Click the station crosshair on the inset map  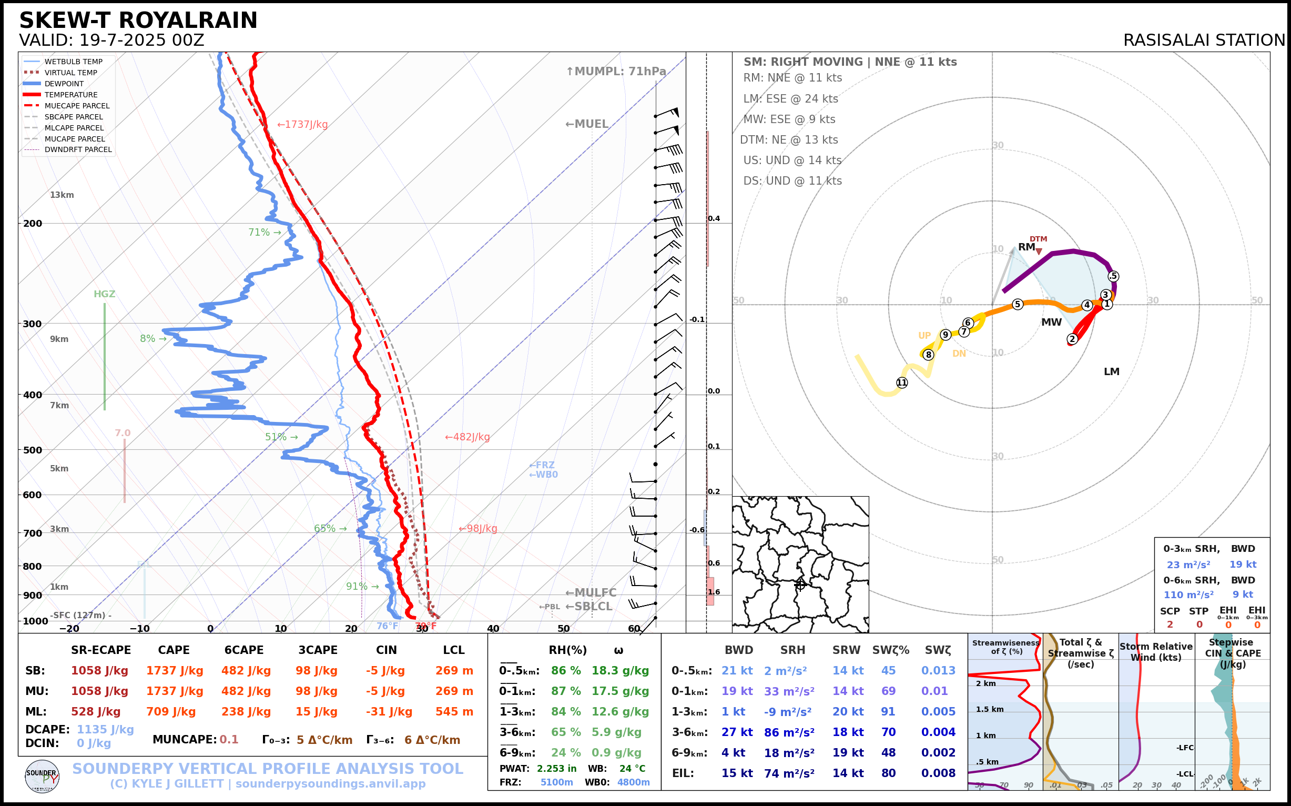(x=800, y=585)
